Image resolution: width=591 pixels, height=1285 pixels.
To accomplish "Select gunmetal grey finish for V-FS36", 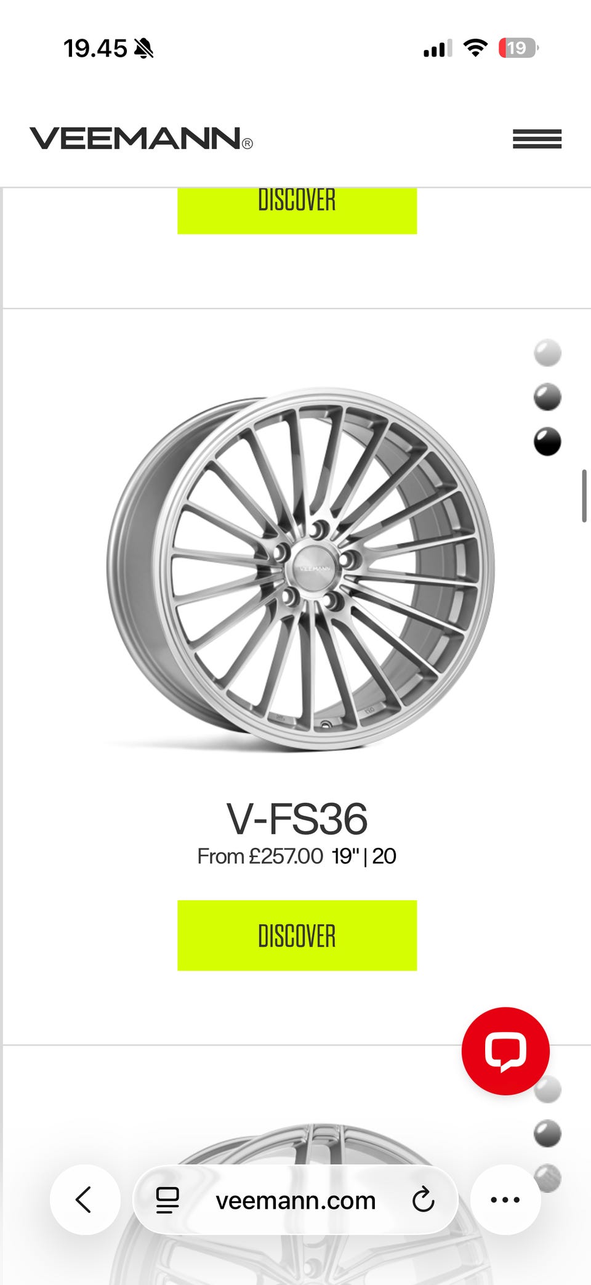I will click(x=547, y=397).
